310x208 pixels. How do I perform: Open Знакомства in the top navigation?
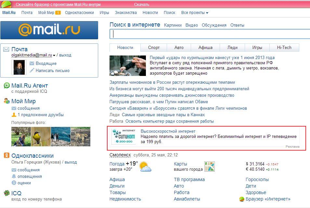tap(126, 13)
